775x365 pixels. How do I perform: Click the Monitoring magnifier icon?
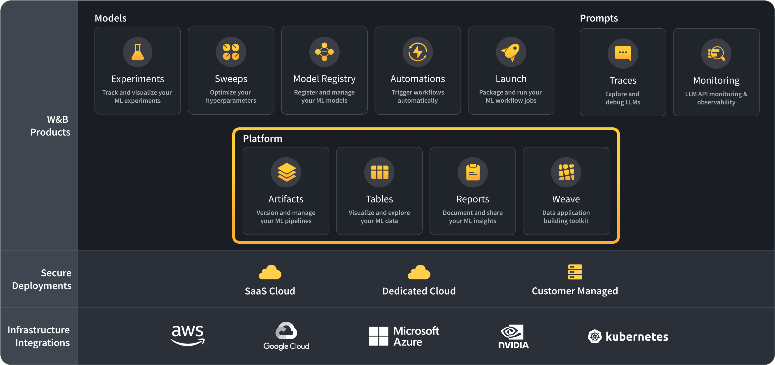pos(716,54)
